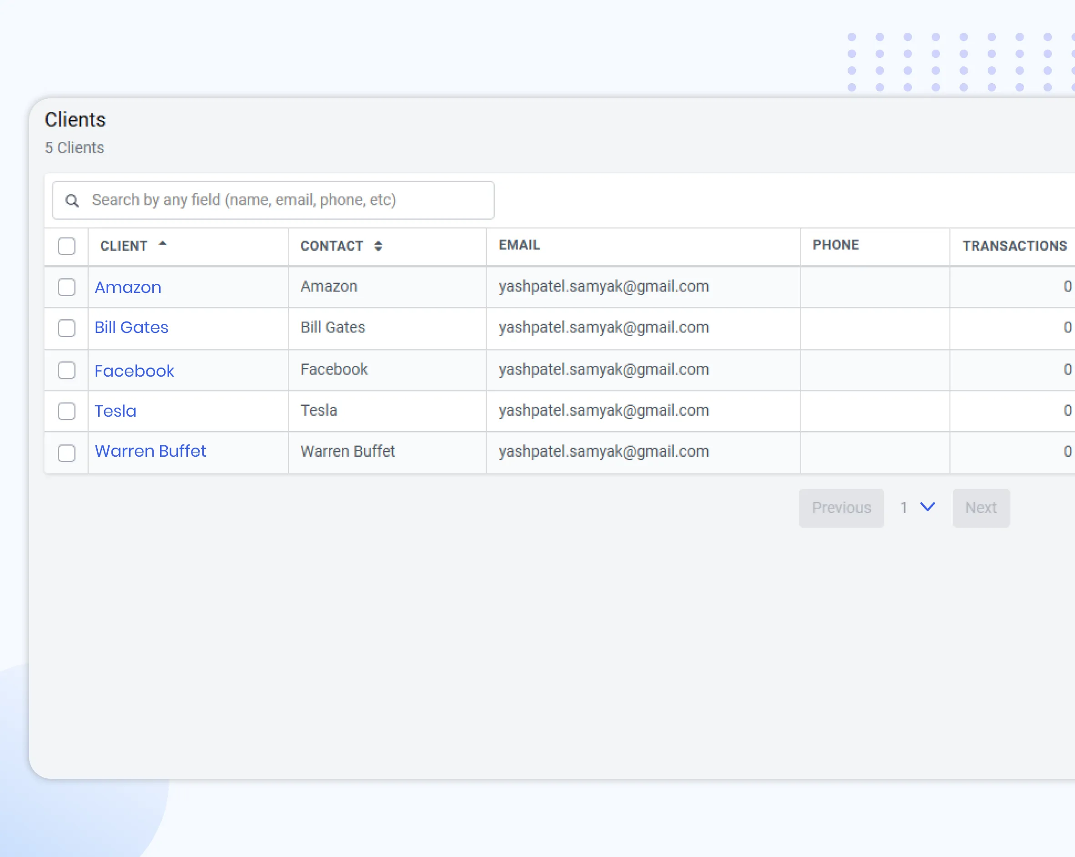Click the PHONE column header
The width and height of the screenshot is (1075, 857).
tap(835, 245)
